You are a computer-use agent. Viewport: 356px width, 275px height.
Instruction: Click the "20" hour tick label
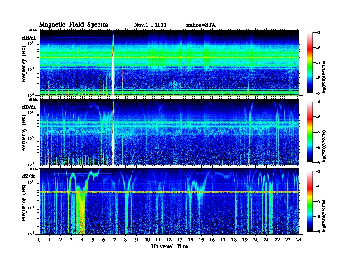click(255, 240)
